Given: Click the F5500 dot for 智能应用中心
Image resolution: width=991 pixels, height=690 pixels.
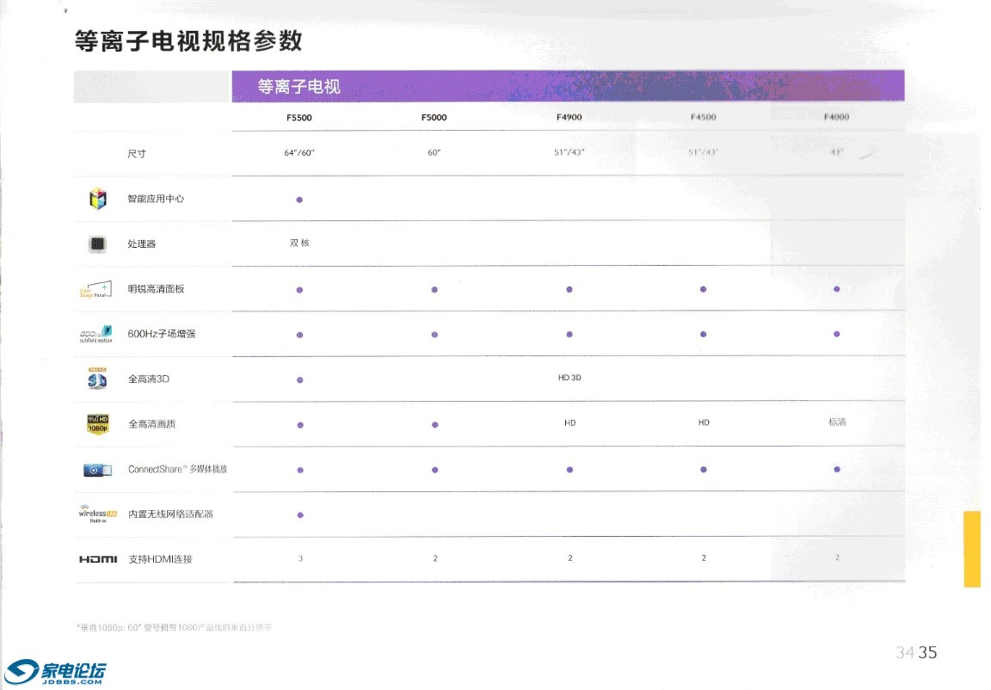Looking at the screenshot, I should (299, 200).
